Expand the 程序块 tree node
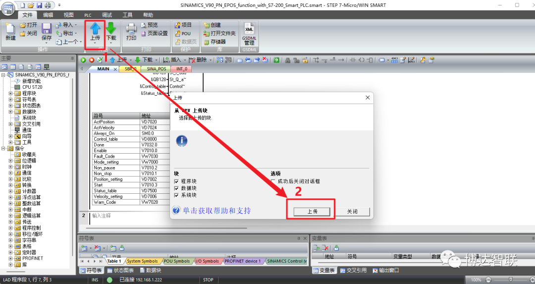Image resolution: width=535 pixels, height=284 pixels. (x=10, y=93)
